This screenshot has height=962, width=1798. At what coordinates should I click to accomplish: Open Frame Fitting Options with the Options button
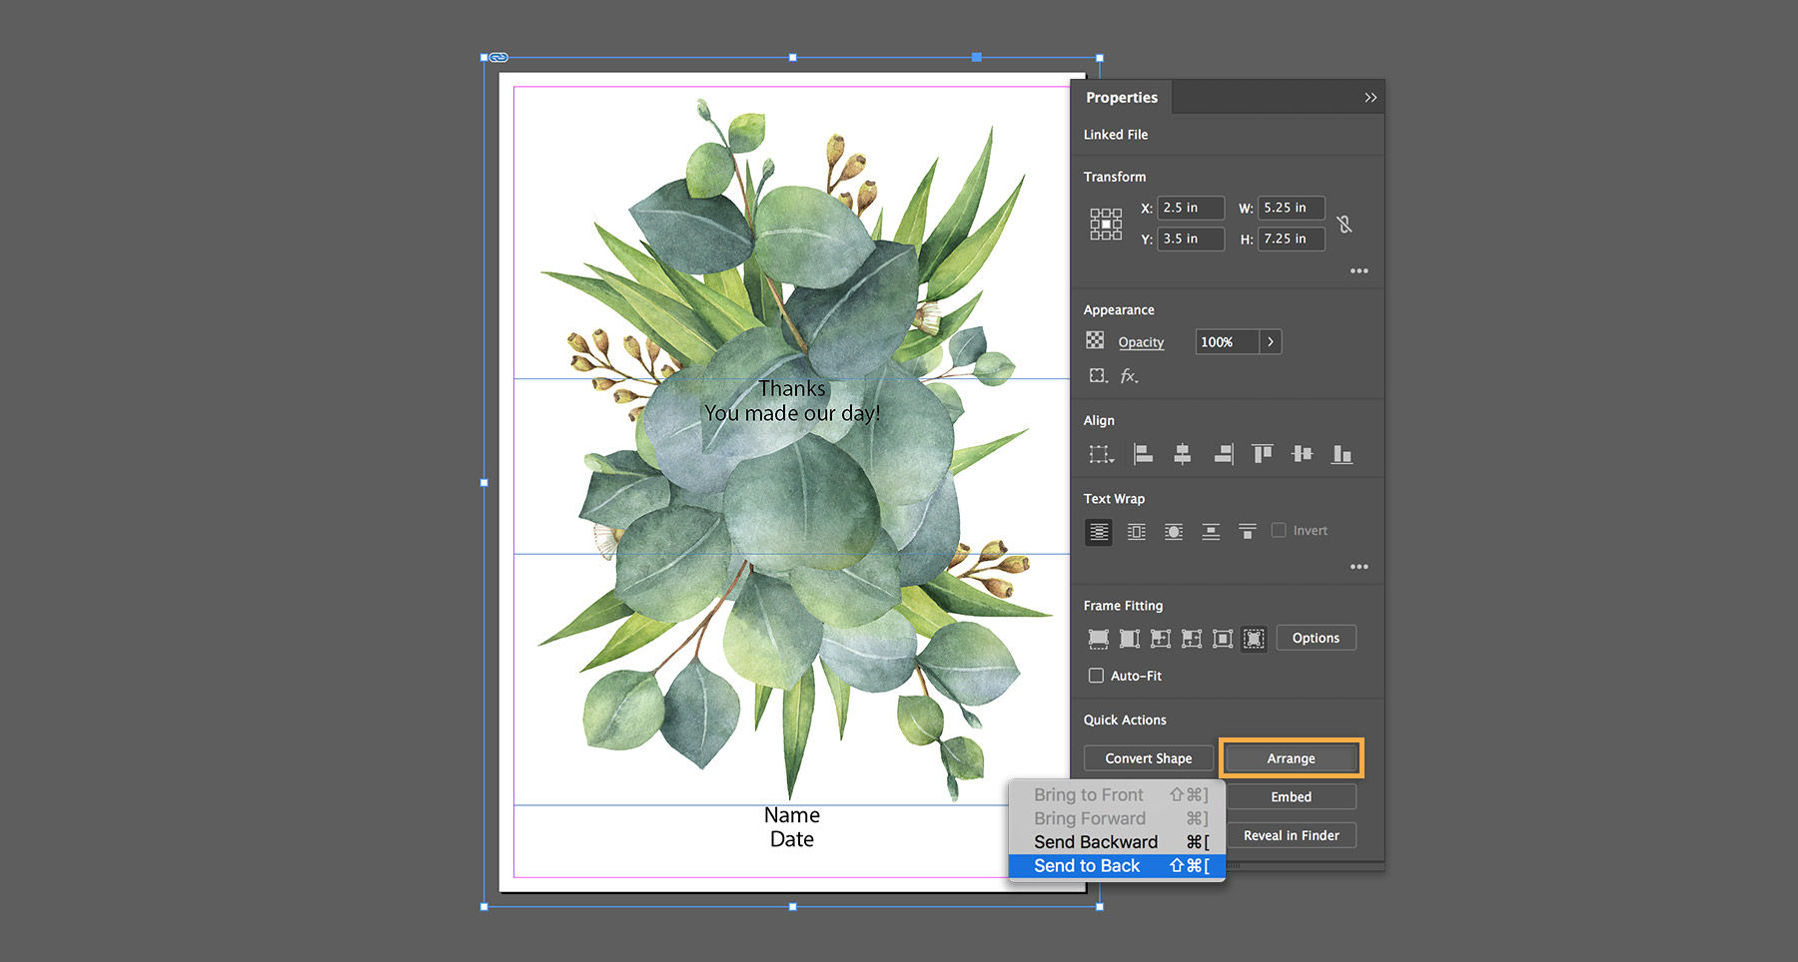point(1316,638)
